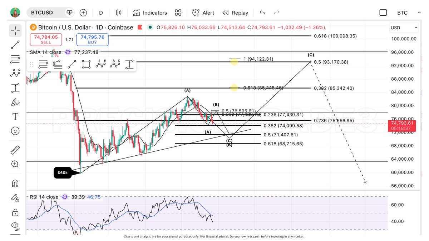429x241 pixels.
Task: Open the price range measurement tools in left sidebar
Action: [x=15, y=88]
